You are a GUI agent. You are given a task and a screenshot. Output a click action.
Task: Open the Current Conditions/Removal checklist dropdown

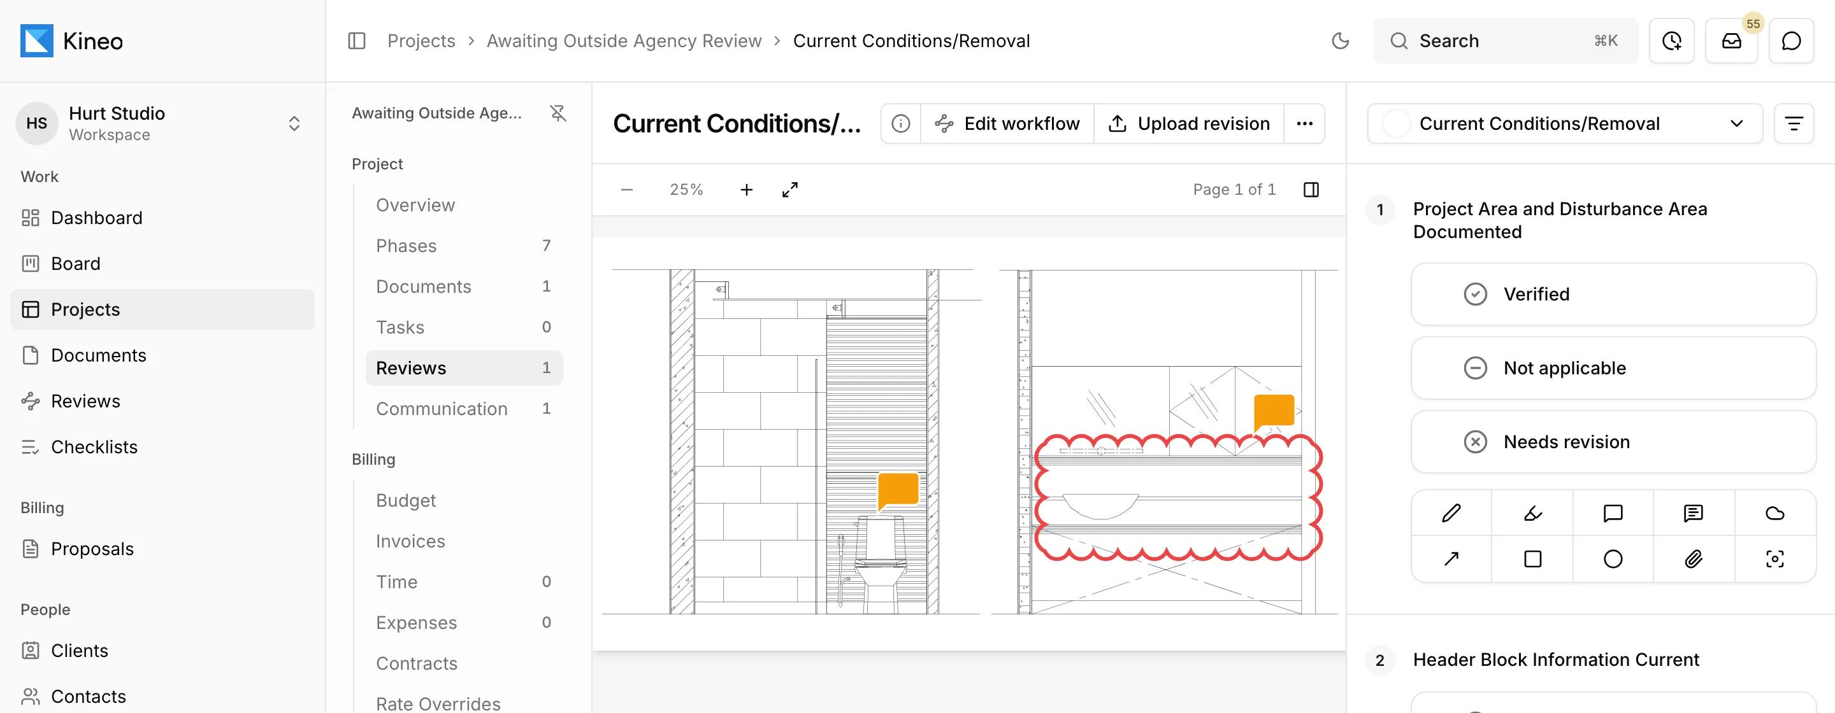[x=1564, y=124]
